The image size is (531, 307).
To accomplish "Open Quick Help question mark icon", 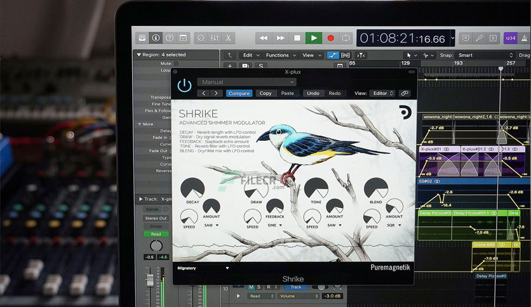I will click(x=170, y=38).
